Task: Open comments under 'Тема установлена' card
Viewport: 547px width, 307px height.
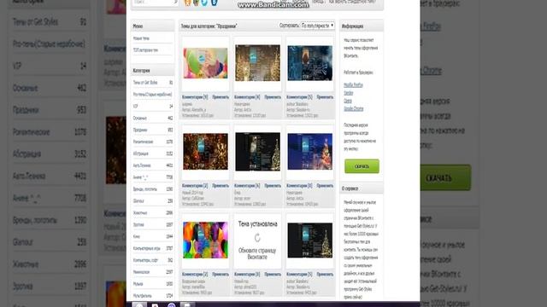Action: pyautogui.click(x=247, y=275)
